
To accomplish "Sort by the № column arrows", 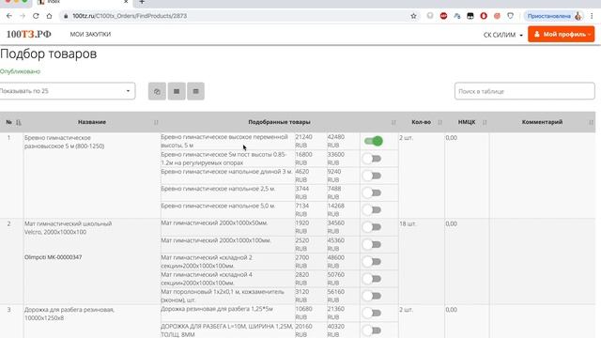I will 19,122.
